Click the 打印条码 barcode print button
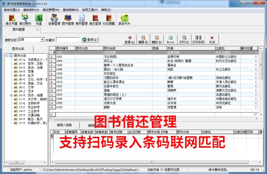 (198, 39)
